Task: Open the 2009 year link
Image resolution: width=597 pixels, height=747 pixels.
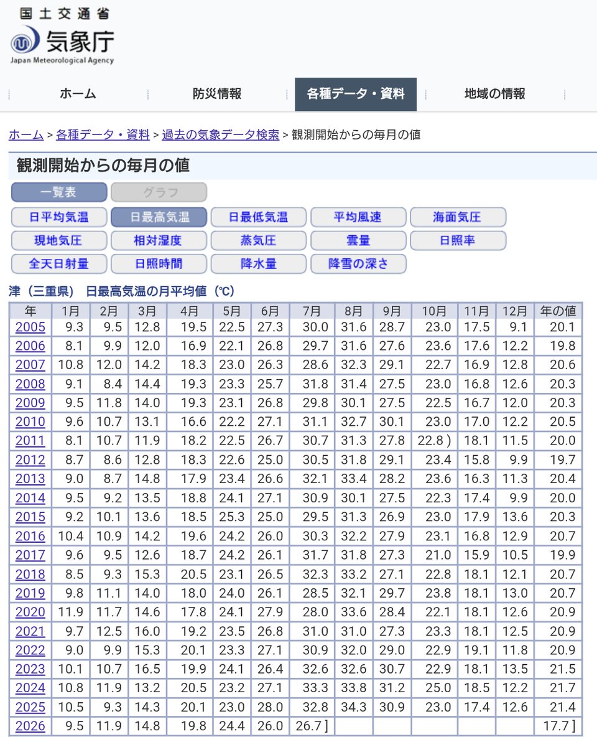Action: click(x=30, y=403)
